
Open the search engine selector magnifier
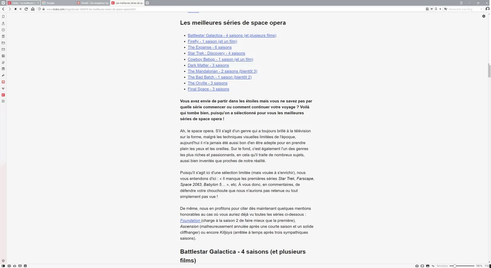point(446,9)
